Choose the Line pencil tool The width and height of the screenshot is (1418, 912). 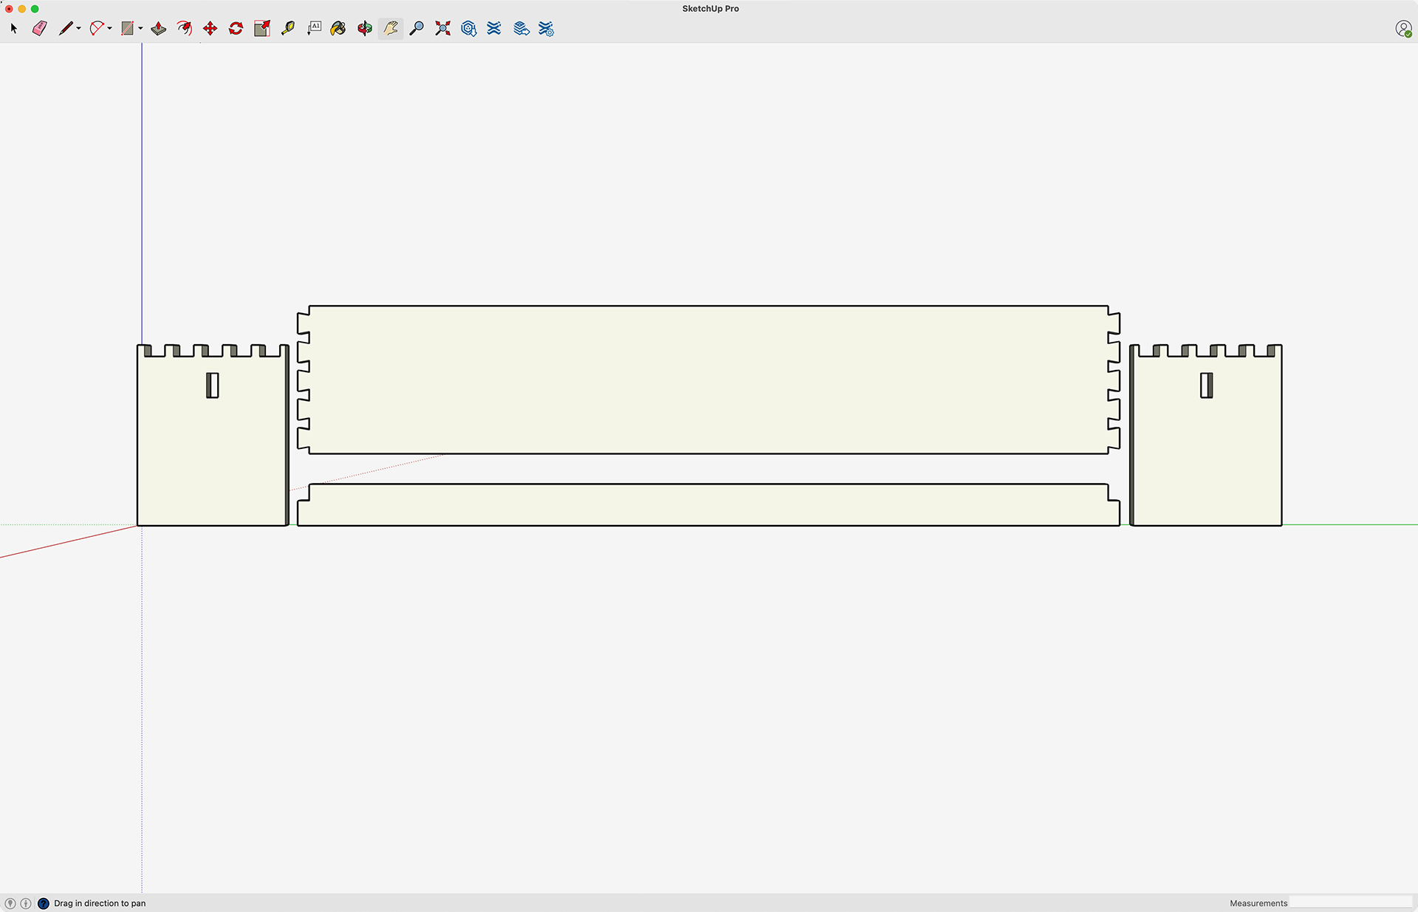(x=66, y=28)
